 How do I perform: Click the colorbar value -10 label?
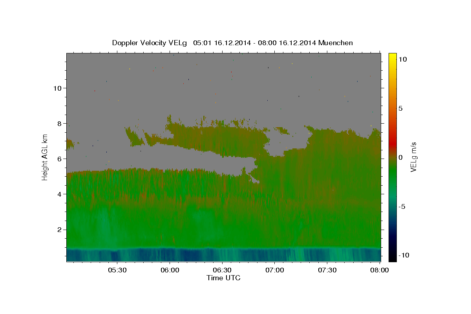tap(403, 255)
